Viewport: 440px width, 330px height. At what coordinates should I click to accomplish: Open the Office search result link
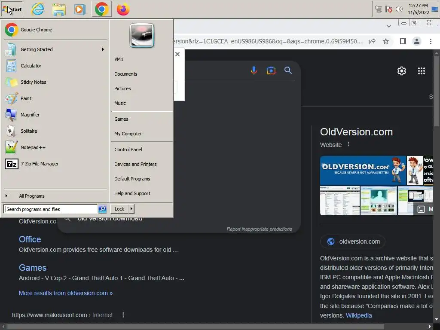[x=30, y=239]
